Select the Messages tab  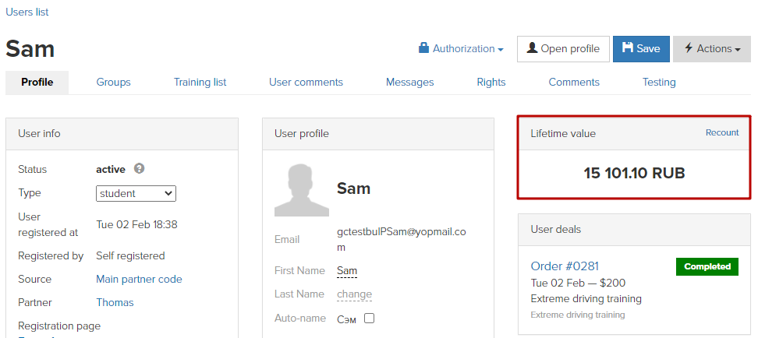tap(410, 82)
